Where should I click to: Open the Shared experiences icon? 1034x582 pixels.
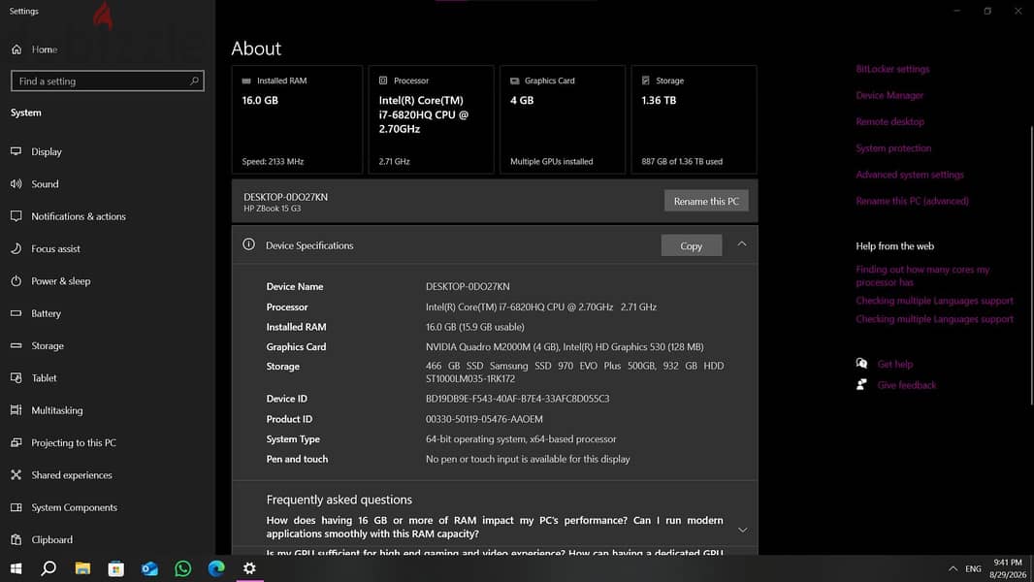16,474
